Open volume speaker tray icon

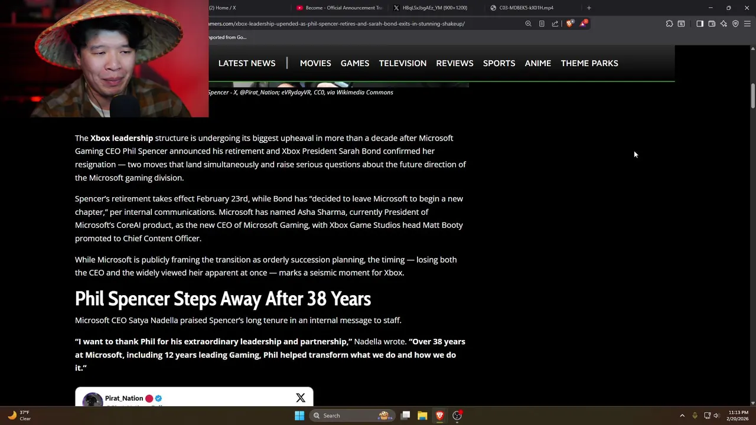click(x=716, y=416)
